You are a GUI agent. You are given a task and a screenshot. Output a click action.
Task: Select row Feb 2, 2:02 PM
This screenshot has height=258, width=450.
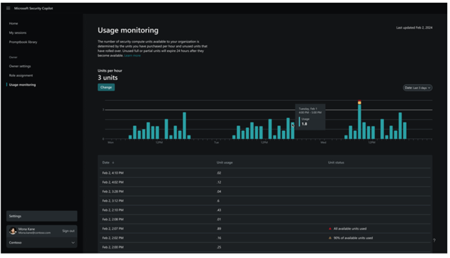point(265,238)
